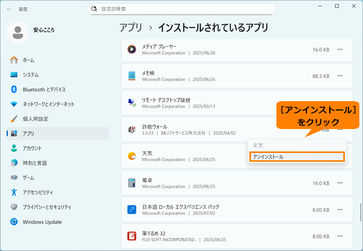
Task: Click the Home icon in sidebar
Action: 14,60
